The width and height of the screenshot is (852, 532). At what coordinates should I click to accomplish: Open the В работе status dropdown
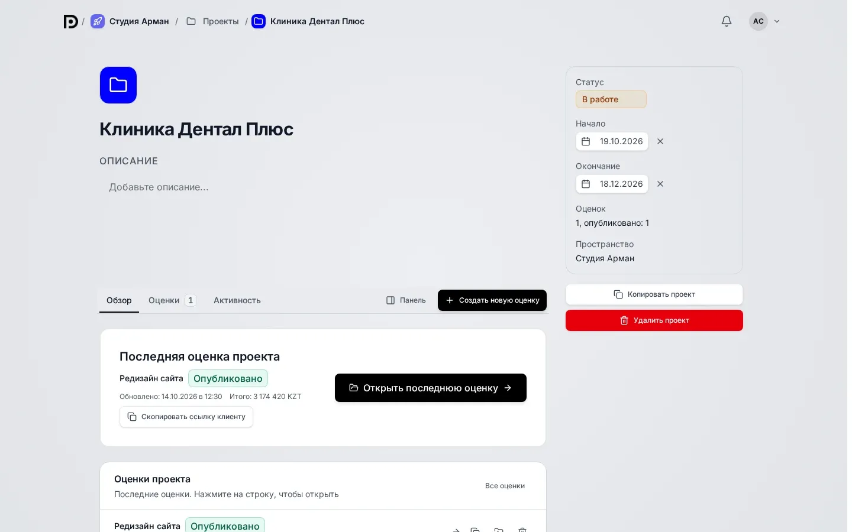coord(611,99)
